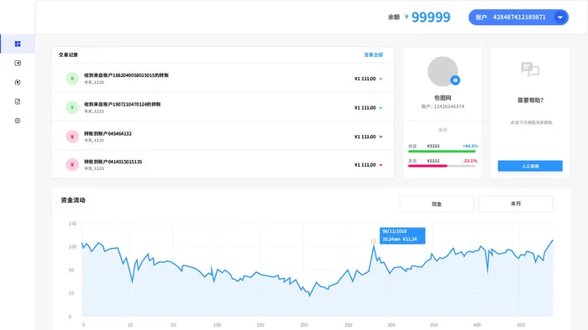Image resolution: width=588 pixels, height=330 pixels.
Task: Click the camera badge on profile avatar
Action: (455, 80)
